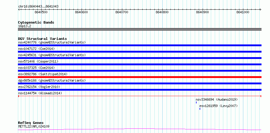Click the nsv4245631 variant blue bar
The image size is (270, 133).
(x=140, y=58)
